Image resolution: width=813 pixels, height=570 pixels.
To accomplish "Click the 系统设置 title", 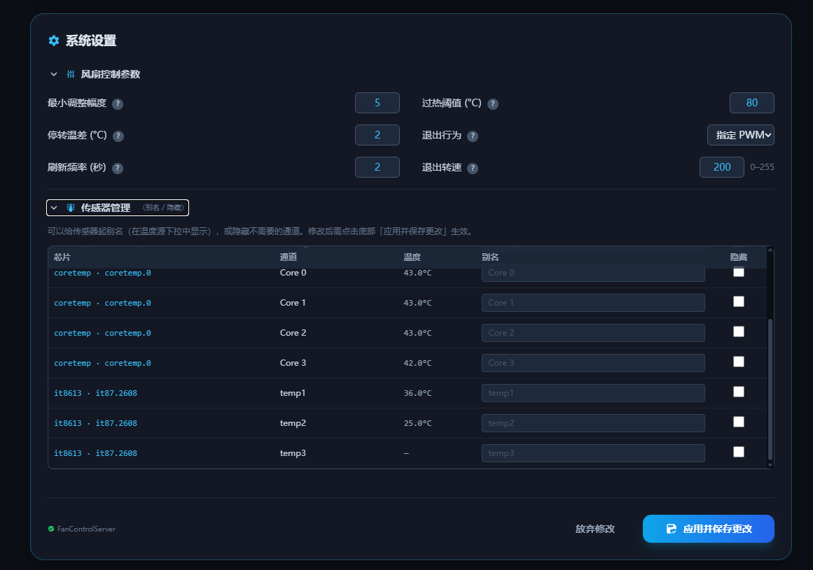I will [x=91, y=41].
